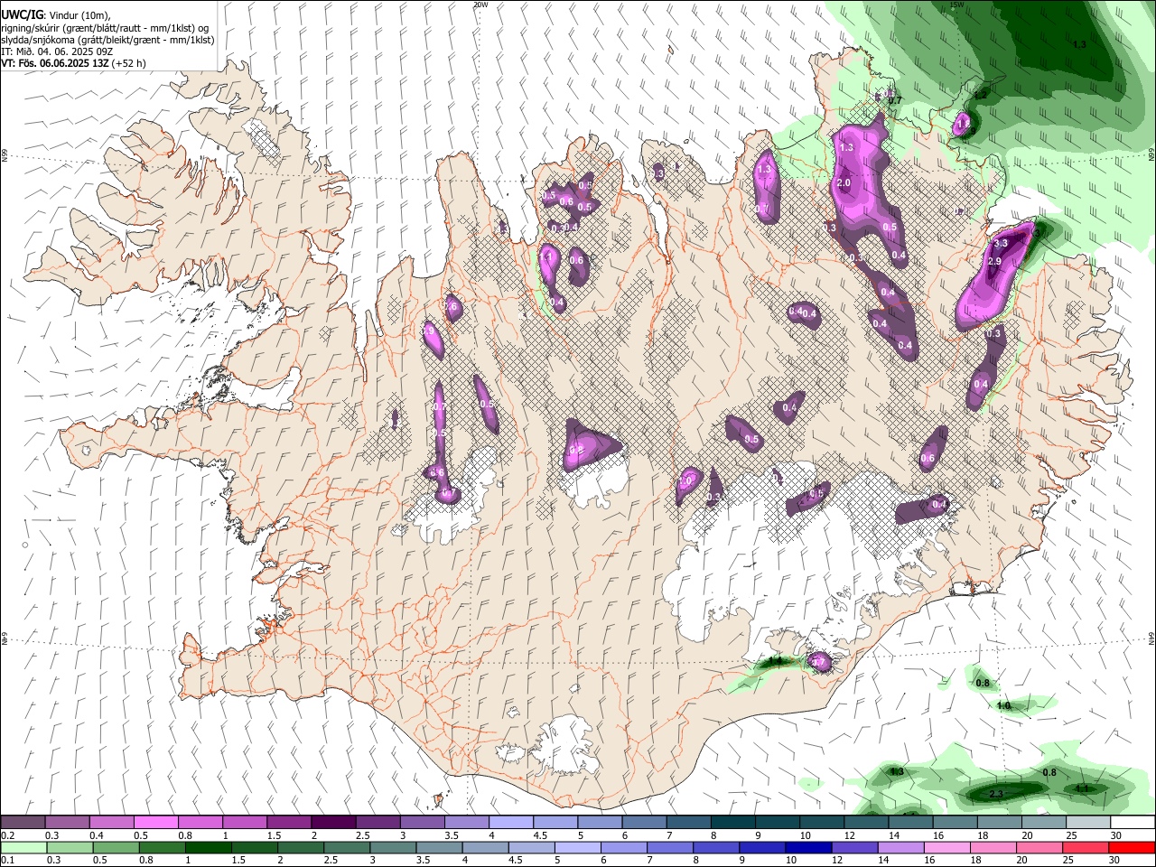
Task: Click the bright red swatch after 30 on the rain scale
Action: 1133,848
